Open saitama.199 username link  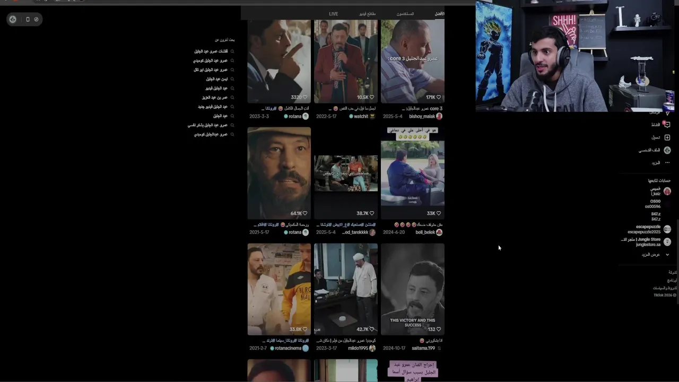[x=423, y=348]
